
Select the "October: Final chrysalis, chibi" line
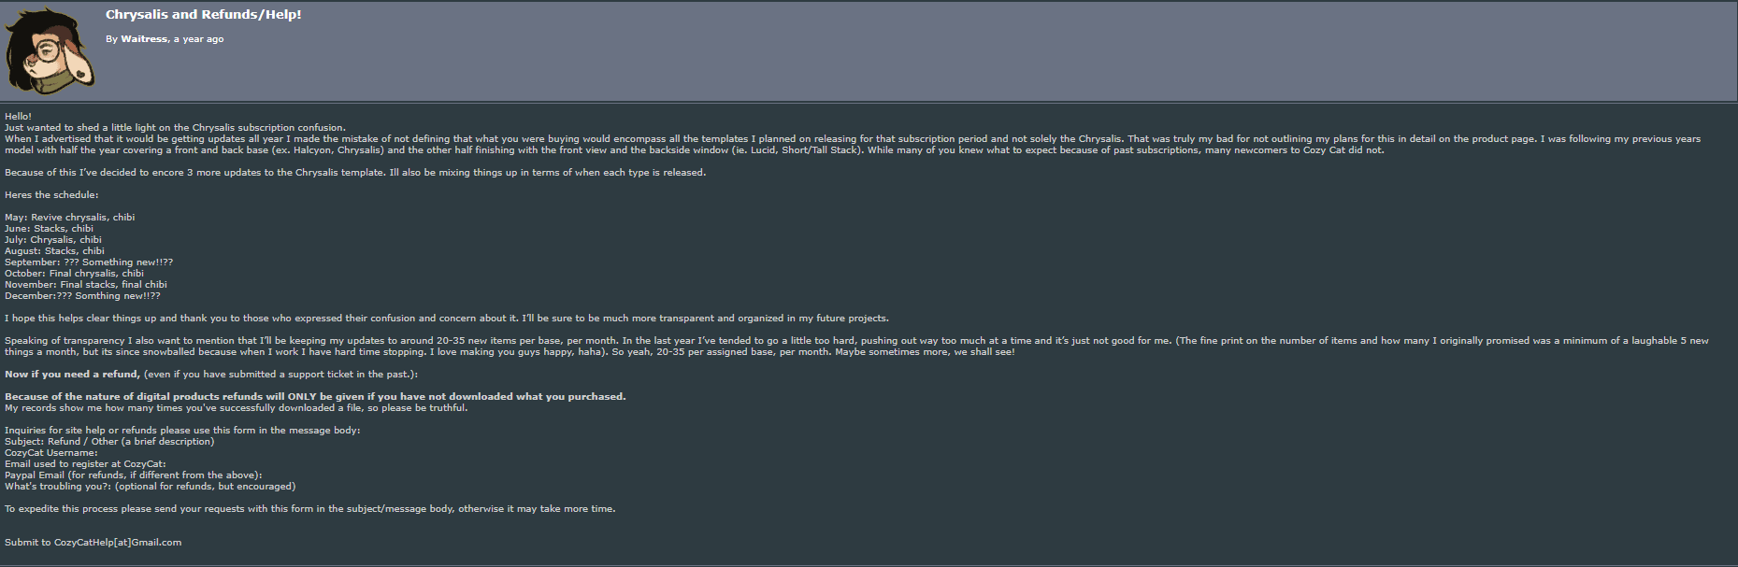point(74,274)
